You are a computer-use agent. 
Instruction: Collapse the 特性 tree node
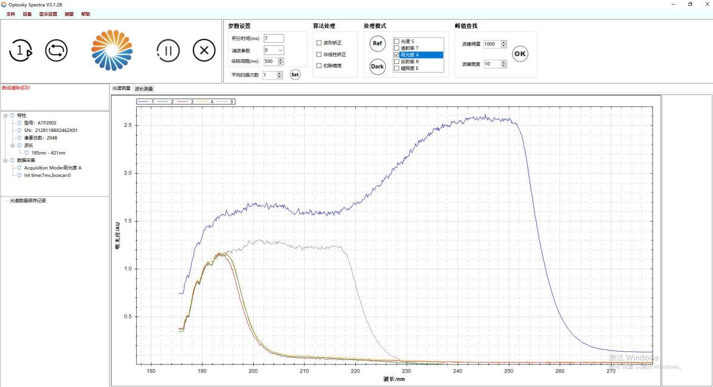pyautogui.click(x=5, y=115)
